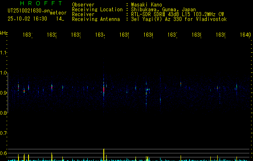Click the 1631 time axis label

click(28, 35)
